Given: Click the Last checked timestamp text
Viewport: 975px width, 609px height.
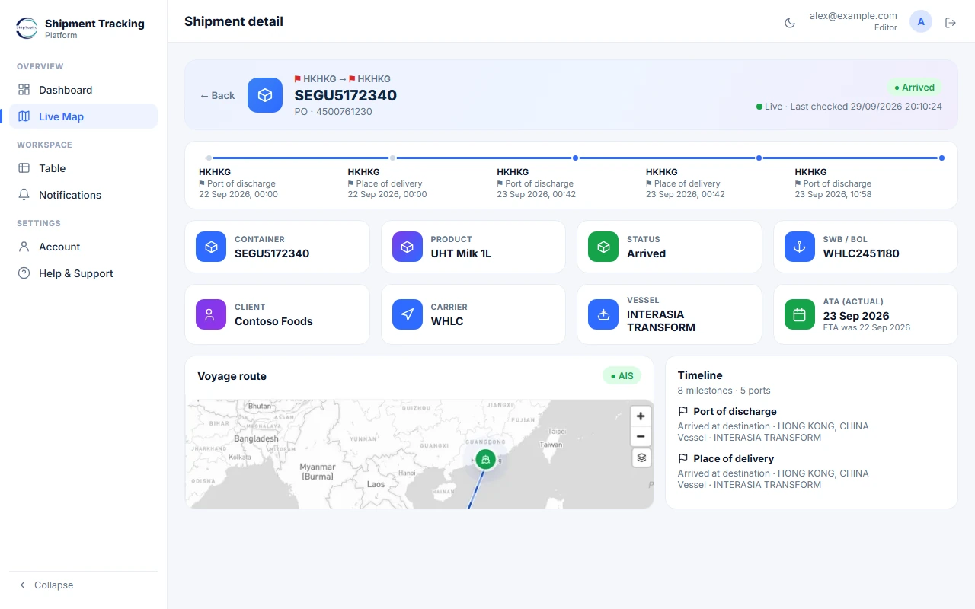Looking at the screenshot, I should pyautogui.click(x=866, y=107).
